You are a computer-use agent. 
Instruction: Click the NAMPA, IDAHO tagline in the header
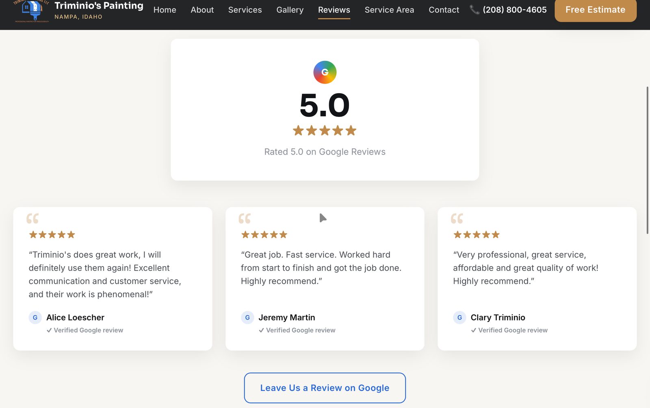click(x=78, y=17)
